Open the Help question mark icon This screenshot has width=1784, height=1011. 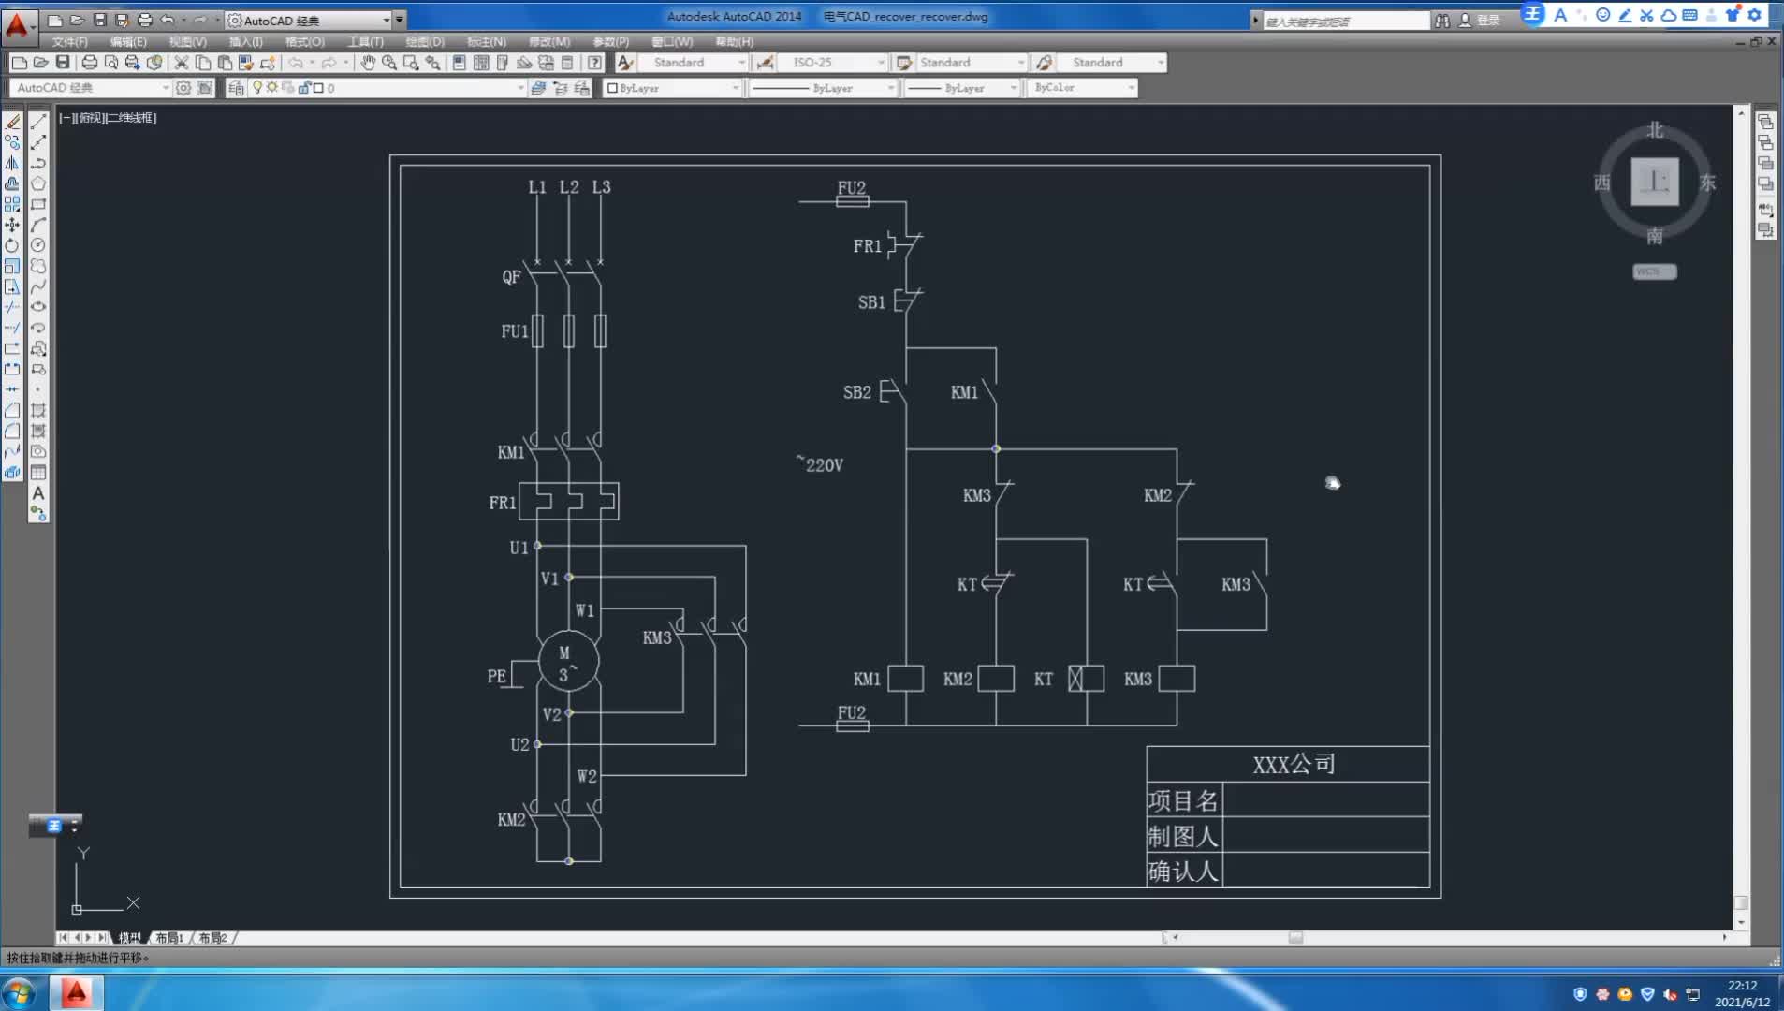point(594,63)
